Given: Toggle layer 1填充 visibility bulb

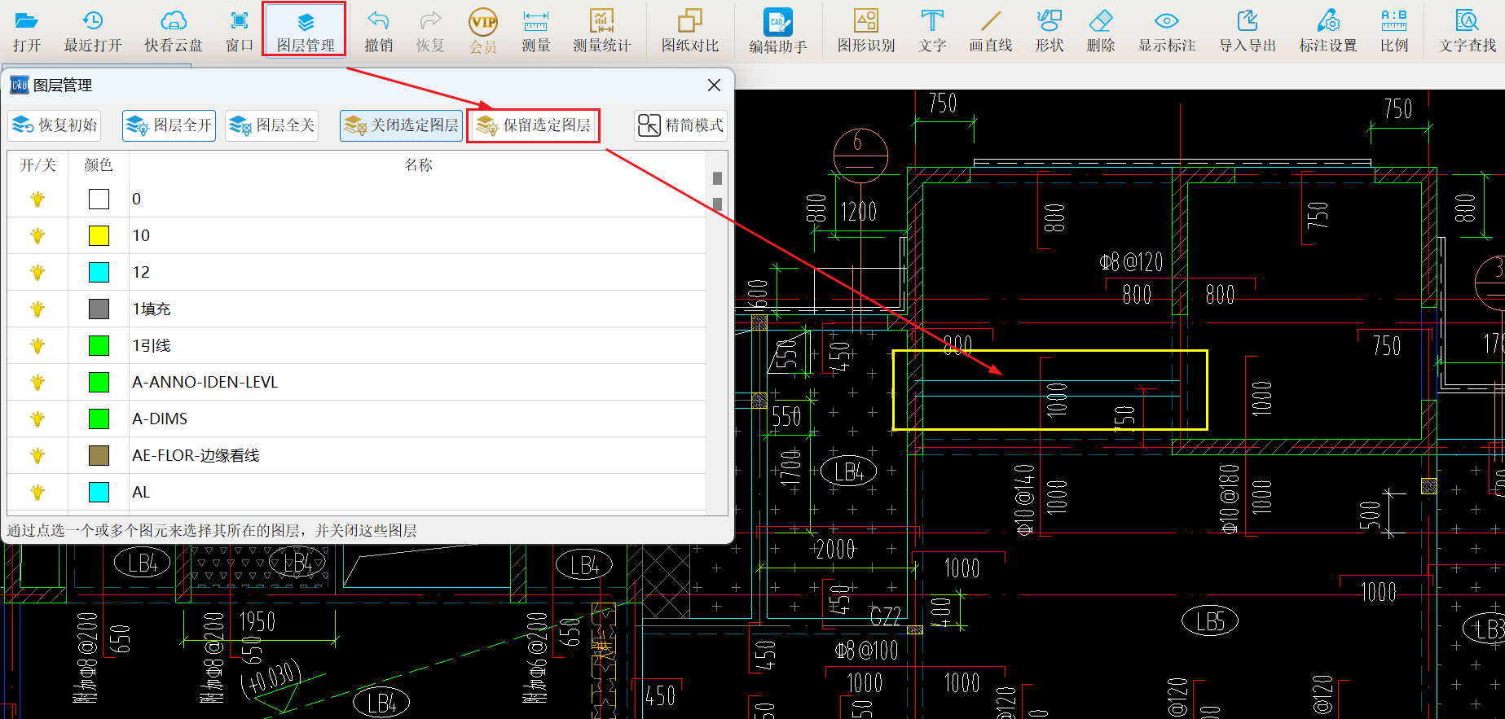Looking at the screenshot, I should click(x=37, y=309).
